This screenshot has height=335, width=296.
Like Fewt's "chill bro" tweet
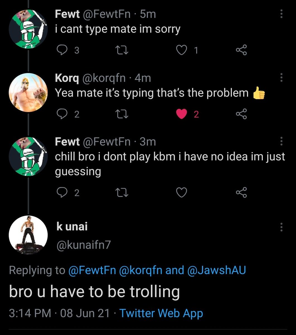tap(181, 193)
